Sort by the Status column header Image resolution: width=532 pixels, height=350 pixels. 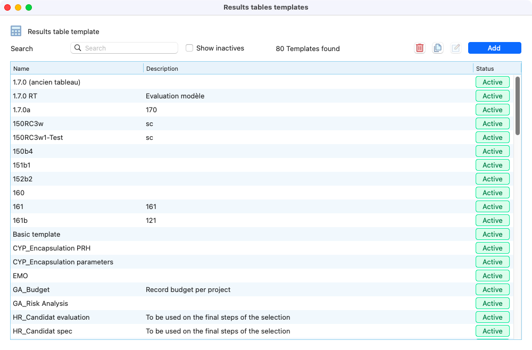(x=497, y=69)
